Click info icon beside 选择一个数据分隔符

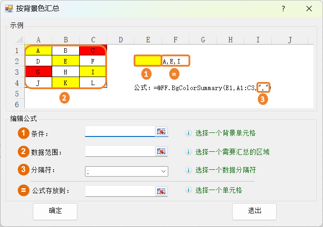(x=188, y=170)
